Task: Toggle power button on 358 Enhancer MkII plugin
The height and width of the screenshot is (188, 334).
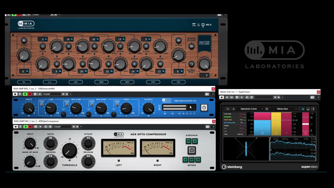Action: 204,107
